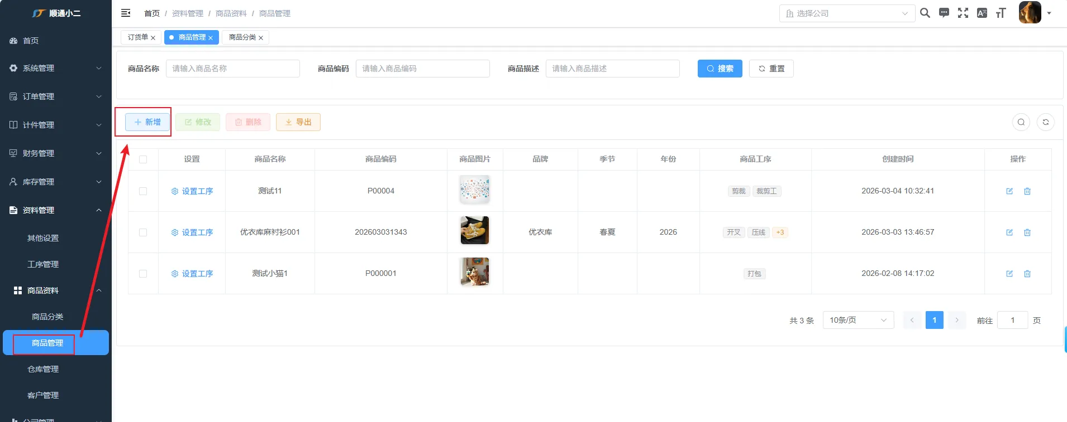The image size is (1067, 422).
Task: Tick the select-all header checkbox
Action: coord(143,159)
